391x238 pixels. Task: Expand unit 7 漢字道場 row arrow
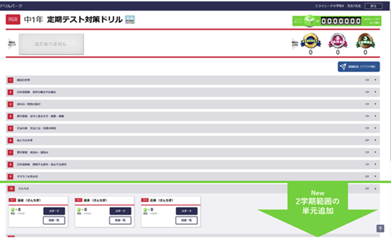point(375,152)
